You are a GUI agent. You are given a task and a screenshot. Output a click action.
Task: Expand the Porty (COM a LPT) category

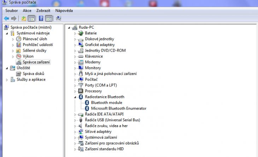click(x=75, y=86)
